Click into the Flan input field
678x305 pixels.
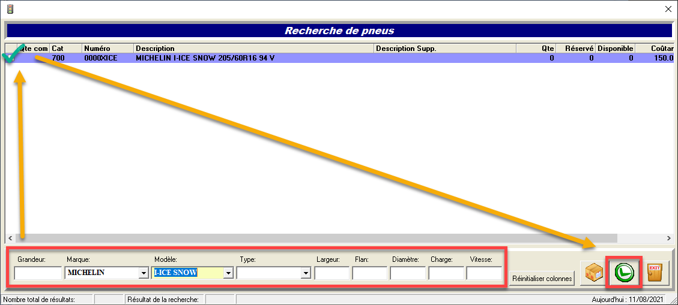point(370,273)
